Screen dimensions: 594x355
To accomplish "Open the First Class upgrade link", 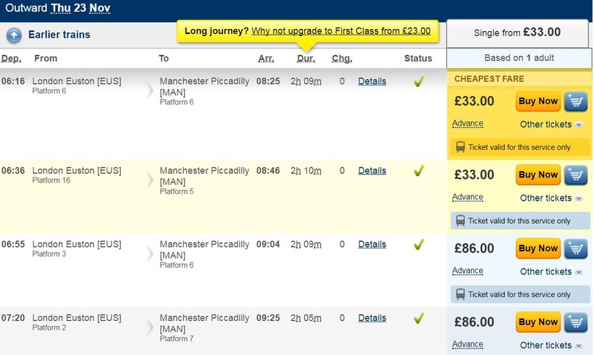I will point(340,31).
